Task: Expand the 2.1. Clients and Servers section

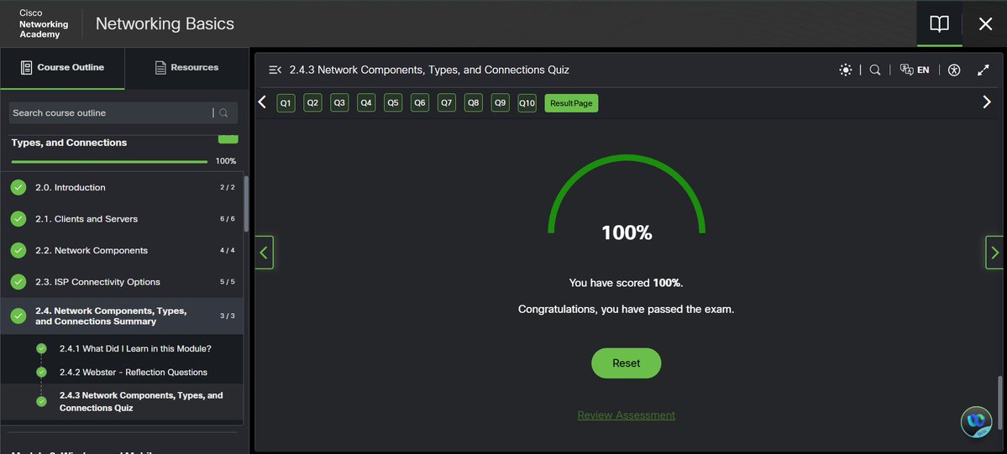Action: 122,219
